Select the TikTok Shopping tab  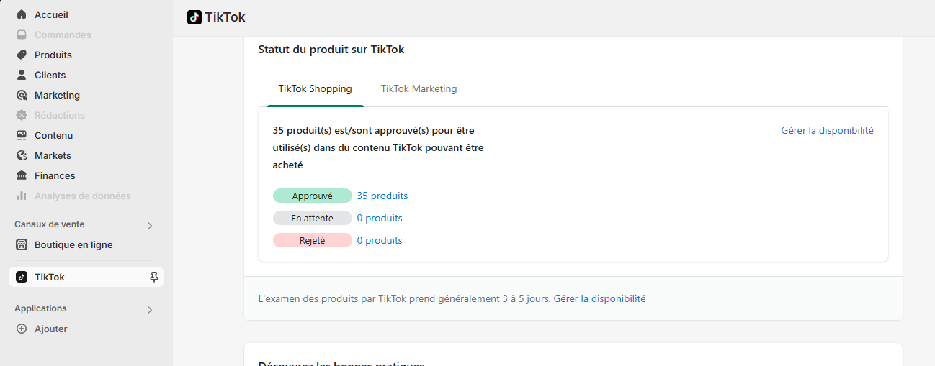pos(315,89)
